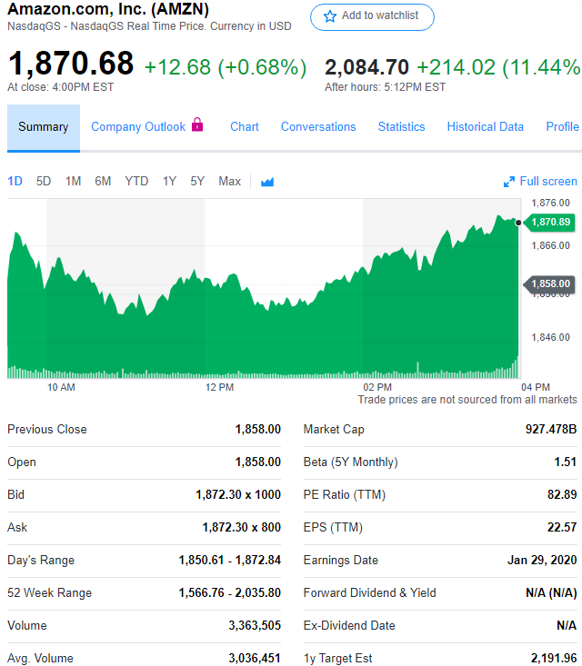Select the 1M chart range
The width and height of the screenshot is (582, 666).
(73, 182)
